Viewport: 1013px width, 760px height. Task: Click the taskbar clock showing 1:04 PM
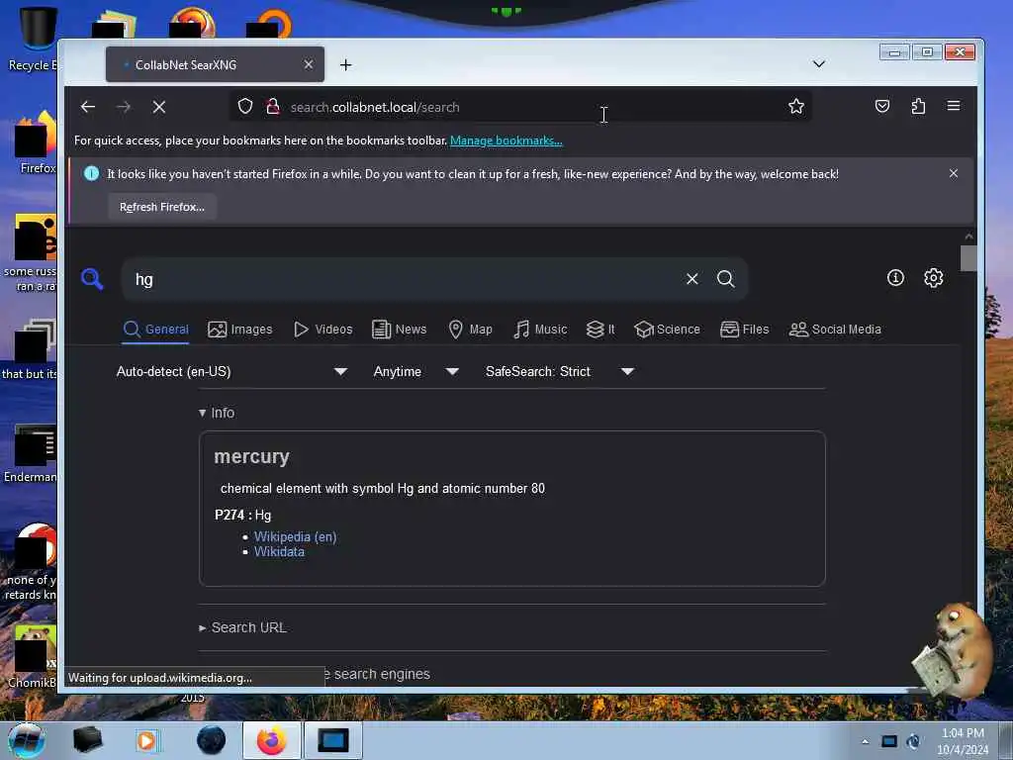click(962, 740)
